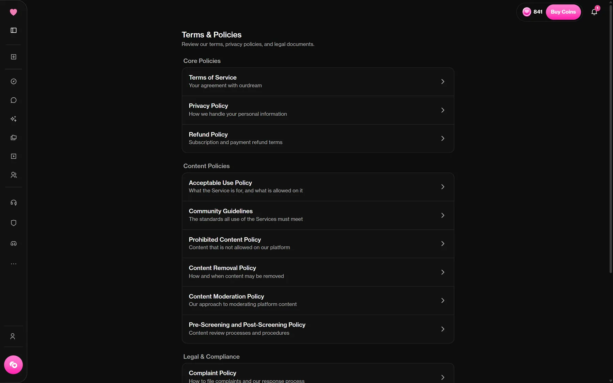Open Content Moderation Policy chevron
This screenshot has height=383, width=613.
click(443, 301)
